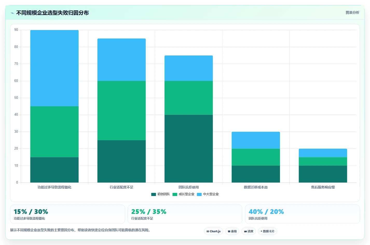This screenshot has width=370, height=245.
Task: Open the 15% / 30% stat card
Action: [x=67, y=214]
